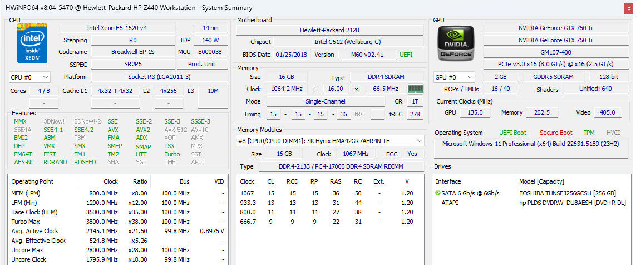This screenshot has height=265, width=641.
Task: Click the 666.7 clock row in the memory timings table
Action: 330,222
